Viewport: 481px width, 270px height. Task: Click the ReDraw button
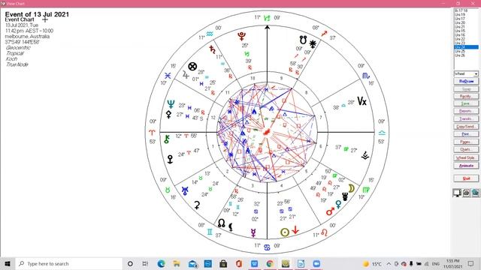click(466, 82)
